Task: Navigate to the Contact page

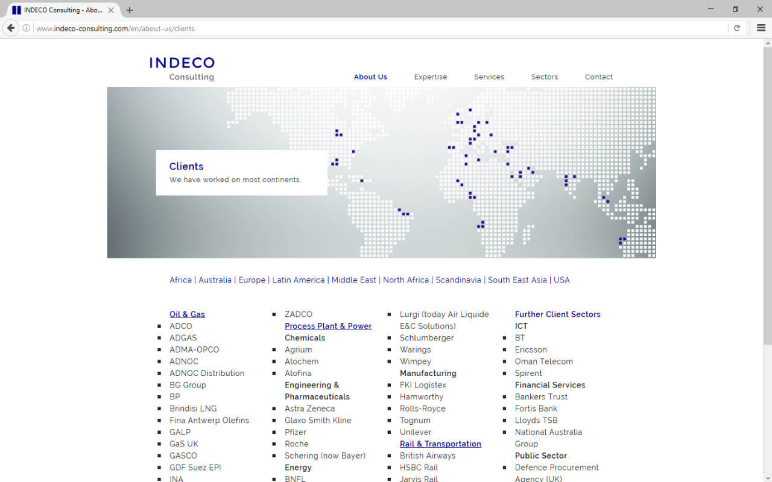Action: pyautogui.click(x=598, y=77)
